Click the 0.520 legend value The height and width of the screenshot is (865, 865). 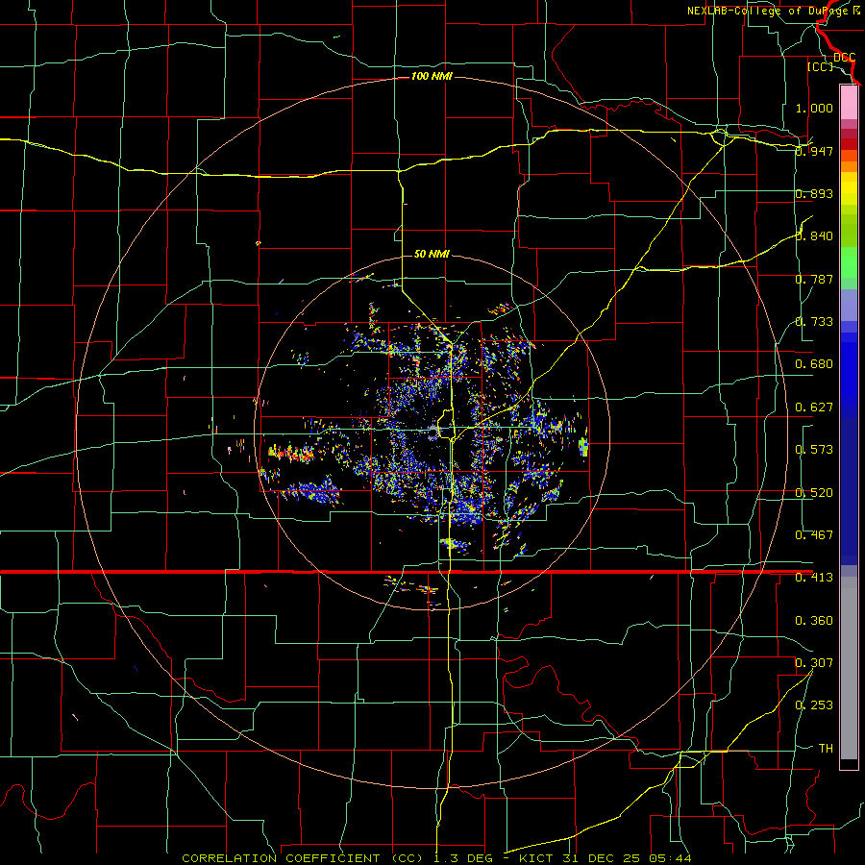[x=814, y=493]
